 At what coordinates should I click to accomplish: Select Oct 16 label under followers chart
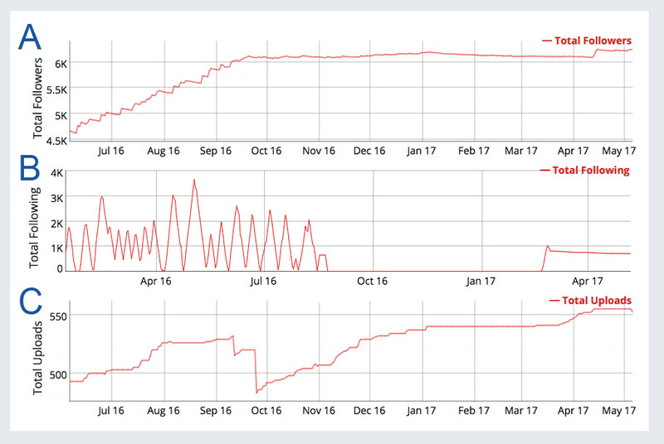tap(266, 151)
